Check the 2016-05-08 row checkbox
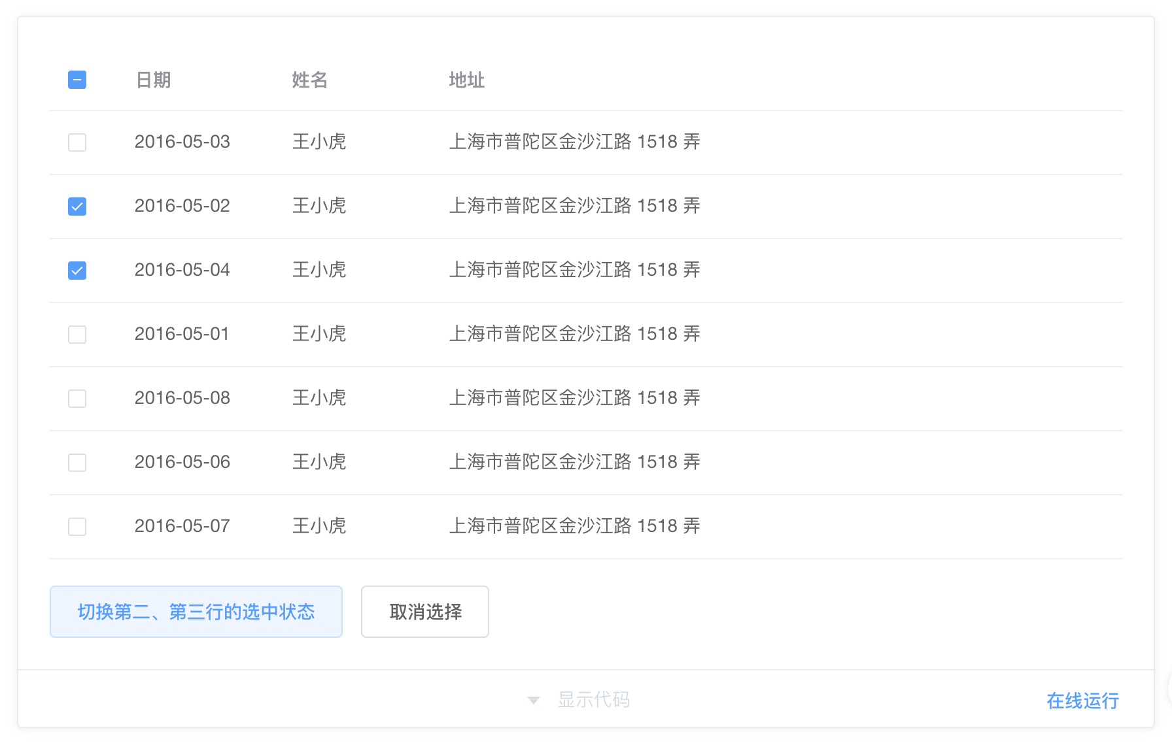1172x745 pixels. [77, 399]
